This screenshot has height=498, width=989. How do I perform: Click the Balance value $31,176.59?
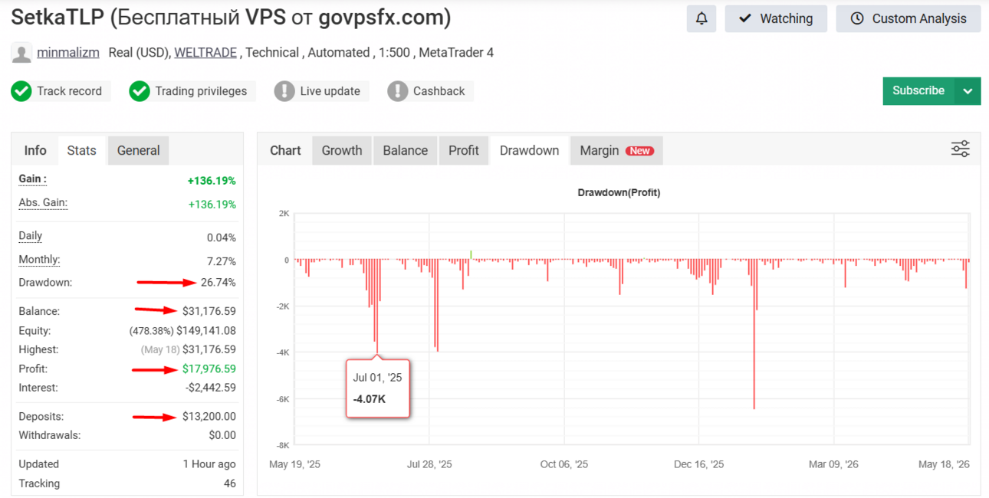click(209, 311)
